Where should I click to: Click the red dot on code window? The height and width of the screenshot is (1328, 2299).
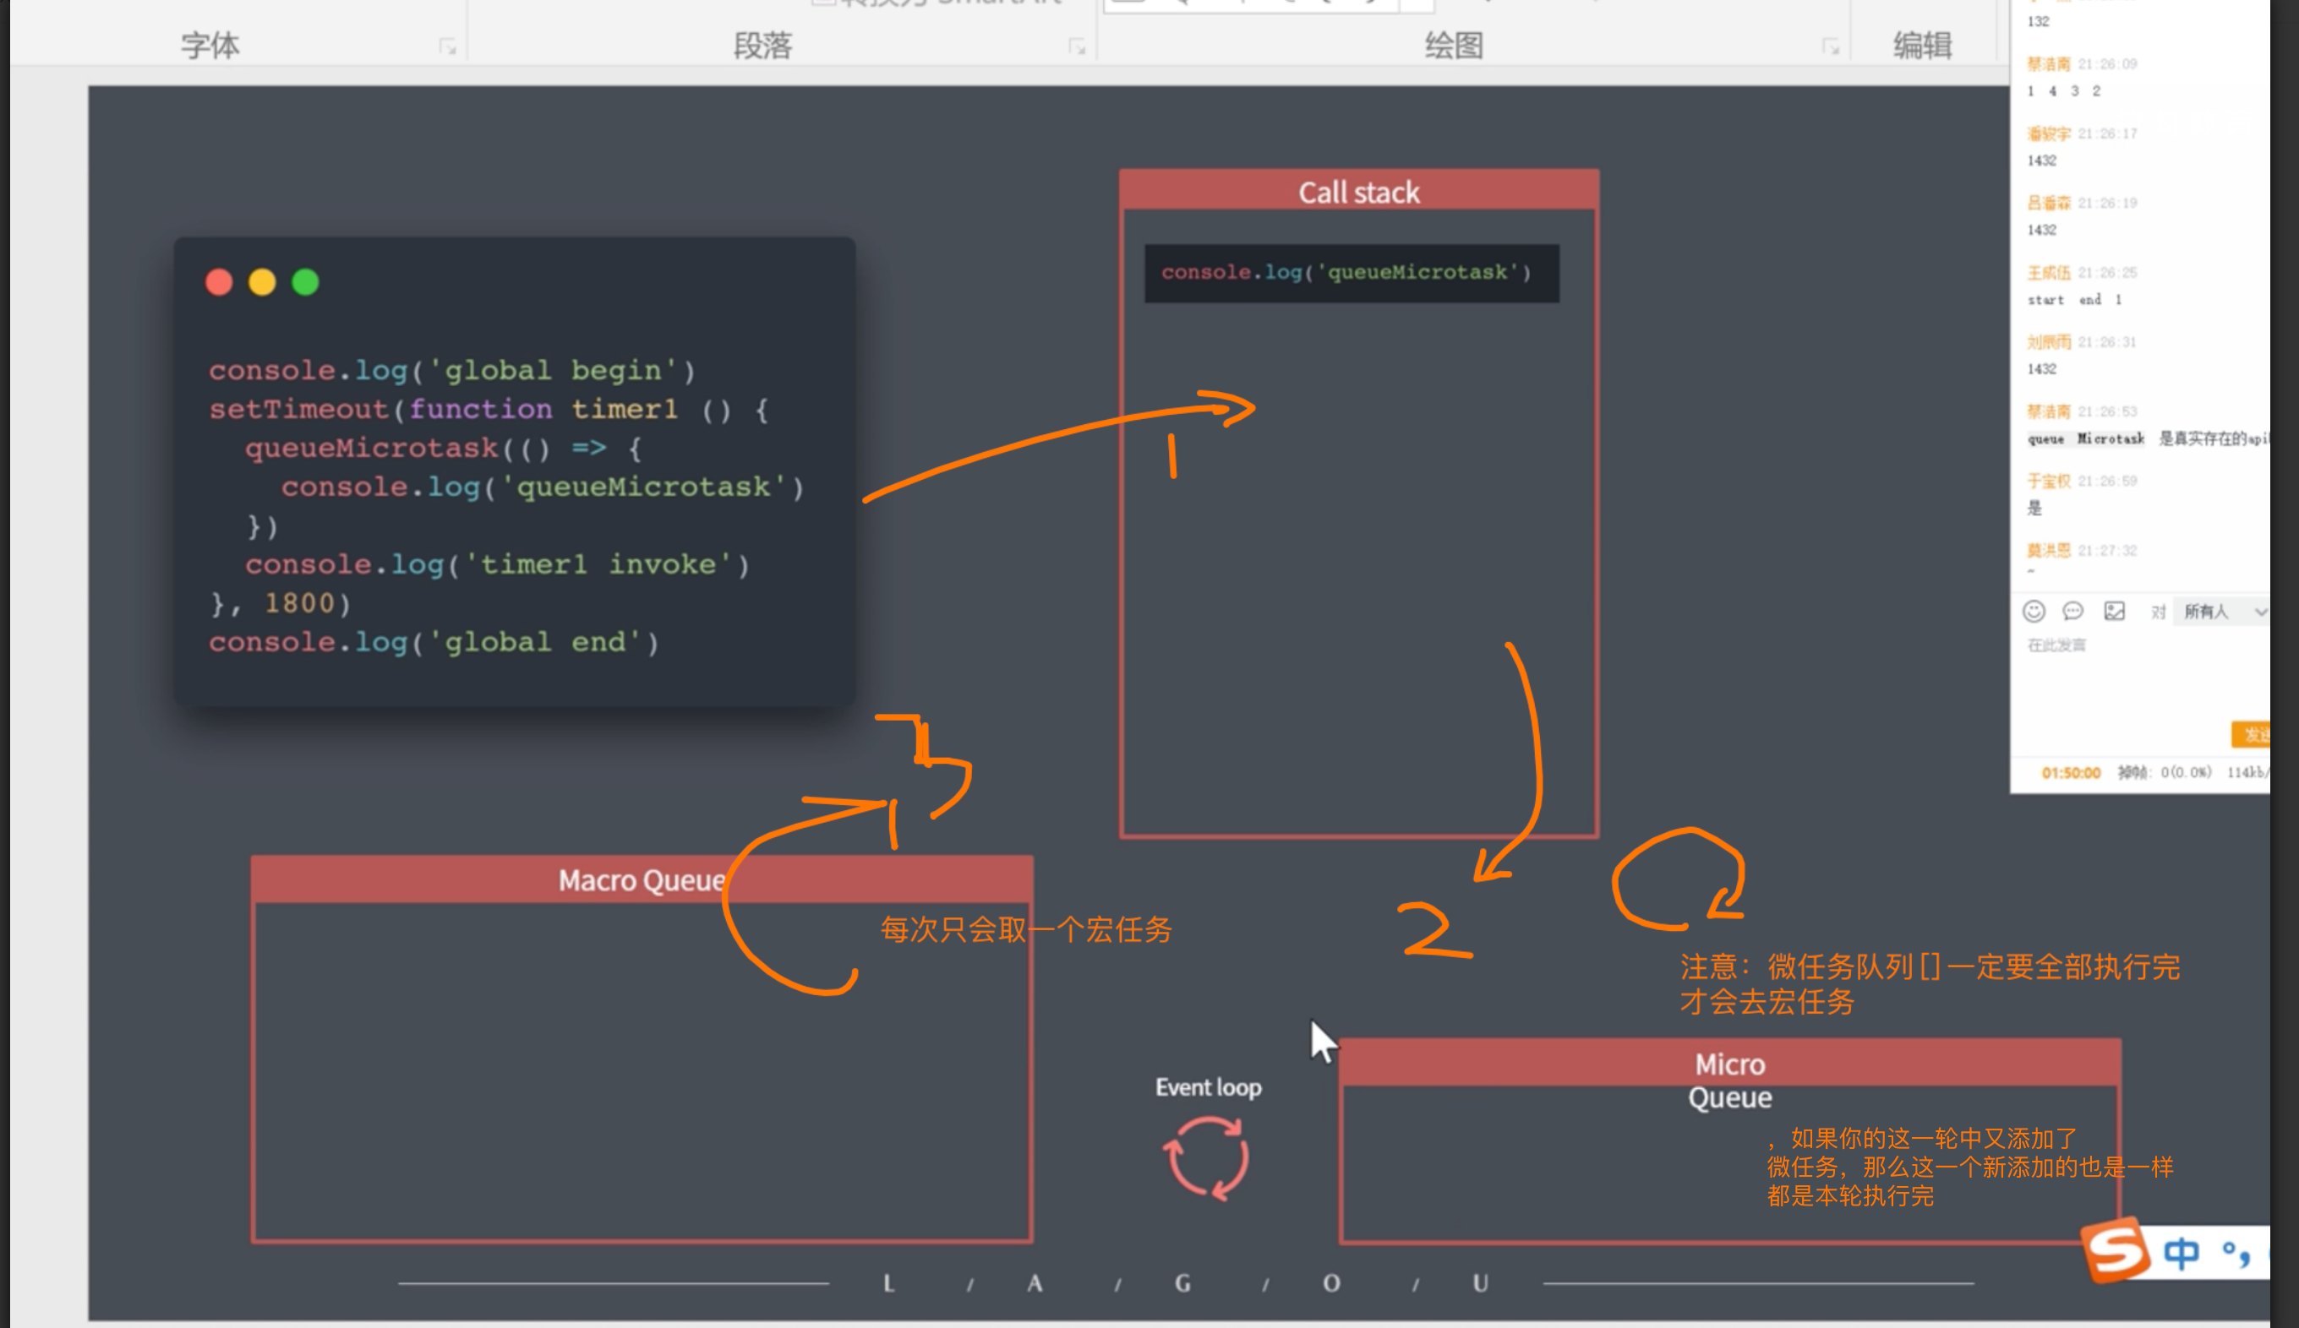coord(219,283)
